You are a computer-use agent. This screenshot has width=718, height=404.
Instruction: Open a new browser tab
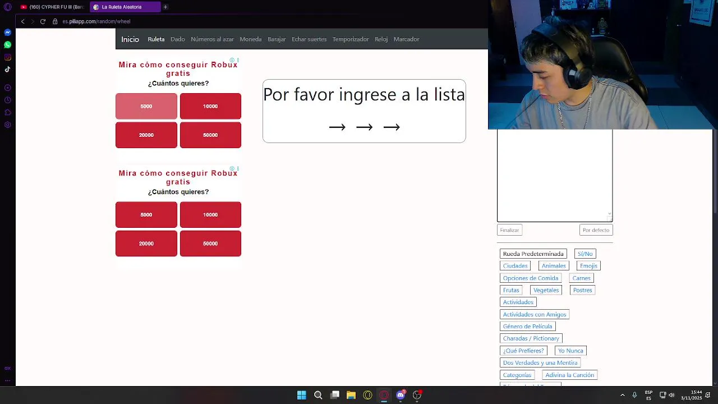pyautogui.click(x=165, y=7)
